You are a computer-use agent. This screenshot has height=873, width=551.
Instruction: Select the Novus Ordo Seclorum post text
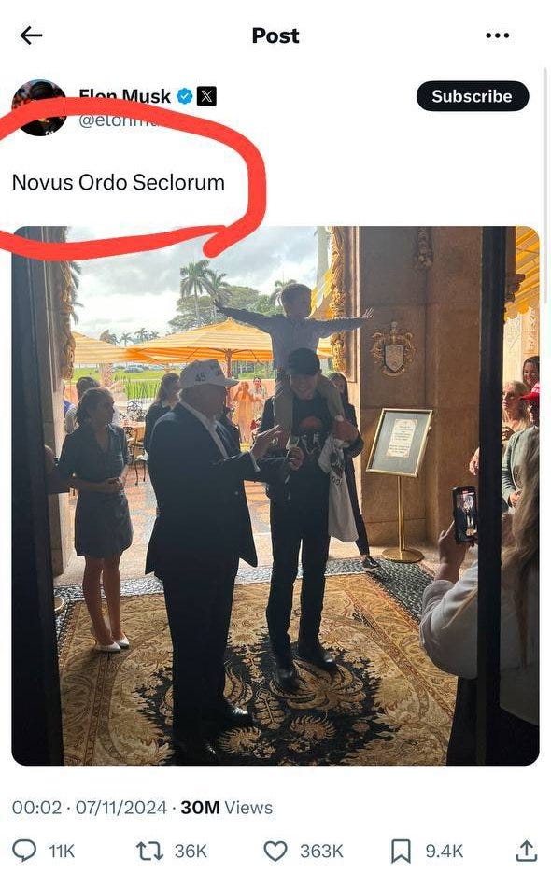tap(118, 182)
